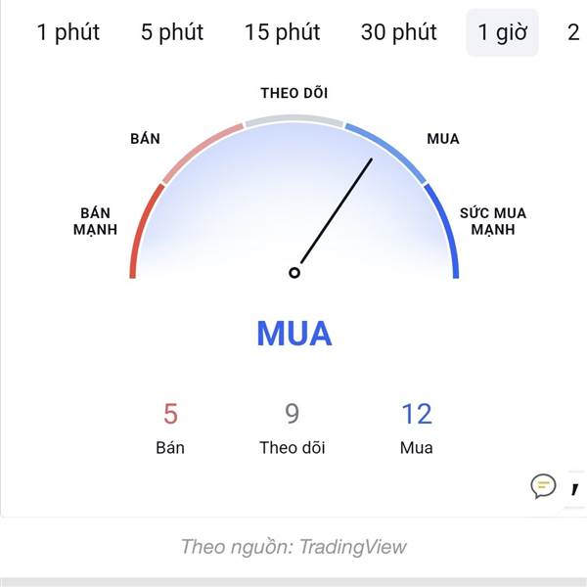Open the partially visible 2 timeframe tab

(573, 32)
